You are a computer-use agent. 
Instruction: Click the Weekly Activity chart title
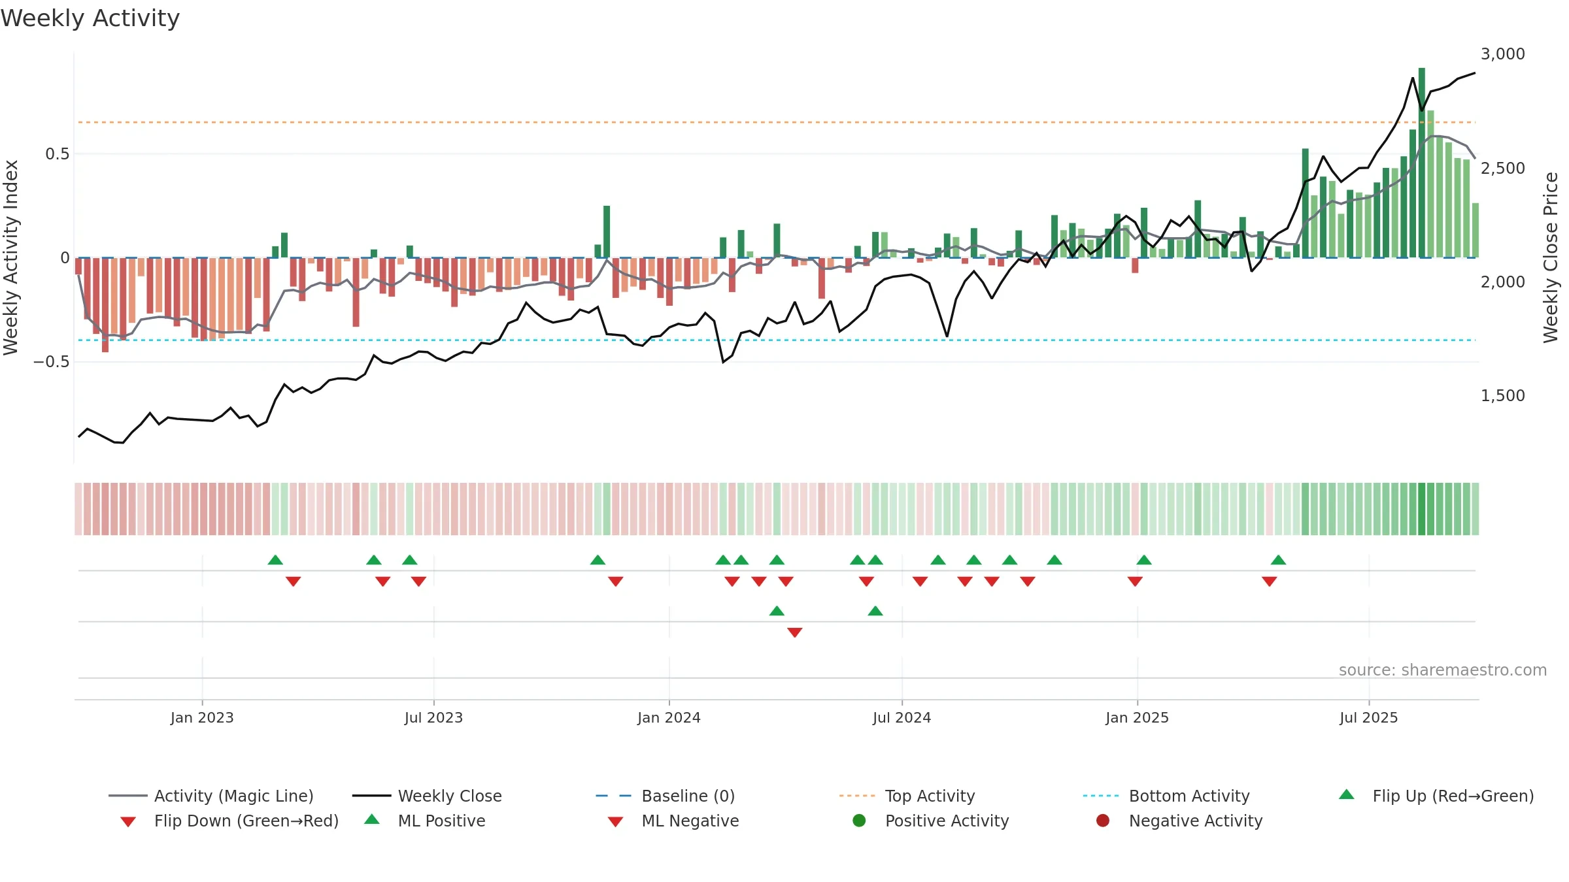tap(90, 18)
